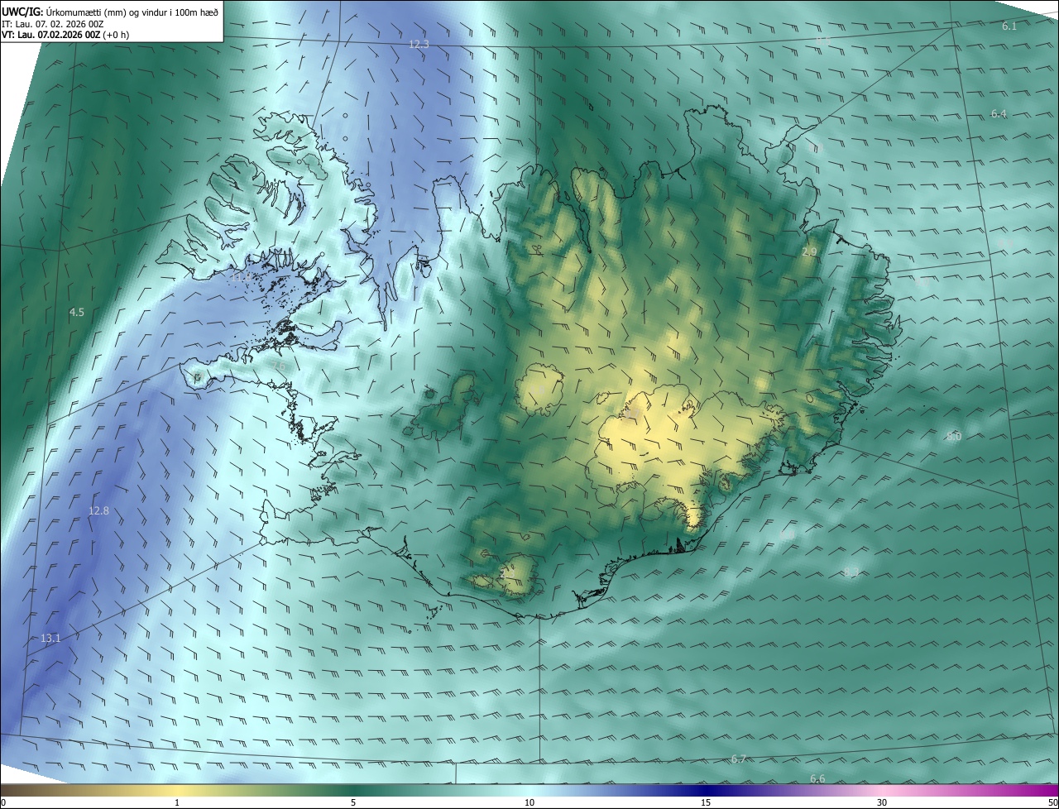Click the 1 tick on the color scale

pyautogui.click(x=177, y=802)
